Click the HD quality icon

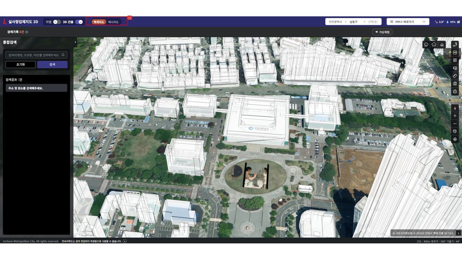point(455,53)
